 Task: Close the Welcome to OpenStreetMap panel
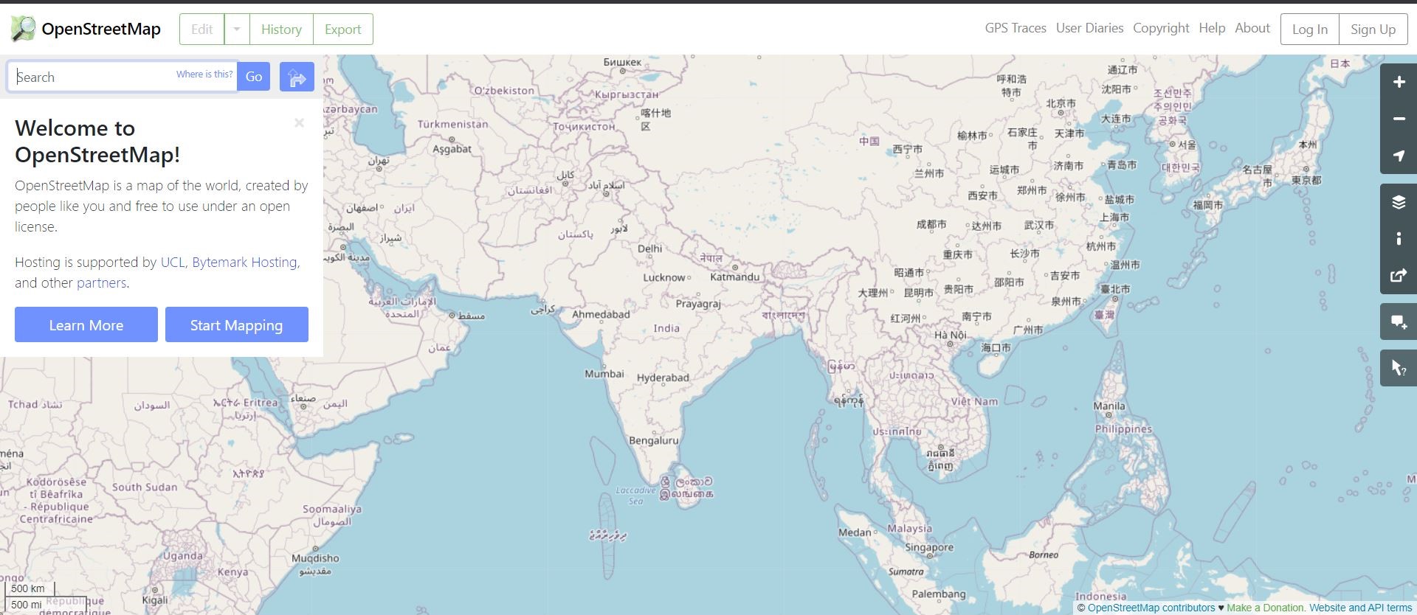[x=299, y=123]
